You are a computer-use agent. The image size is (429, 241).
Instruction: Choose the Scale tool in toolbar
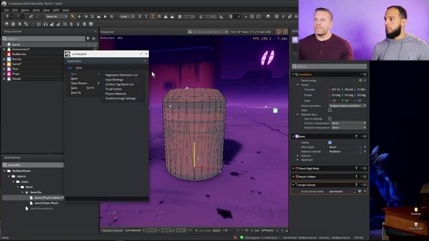pos(93,17)
